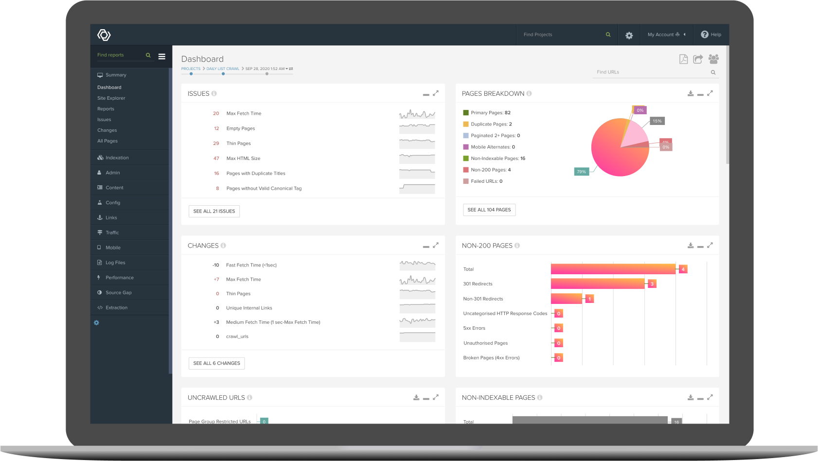Screen dimensions: 818x461
Task: Click the info icon beside Changes
Action: click(223, 246)
